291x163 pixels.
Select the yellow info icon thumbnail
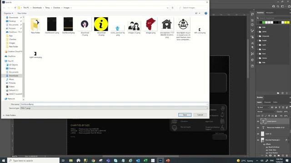101,24
